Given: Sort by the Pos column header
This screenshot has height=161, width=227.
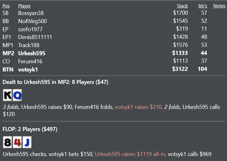Looking at the screenshot, I should coord(6,6).
